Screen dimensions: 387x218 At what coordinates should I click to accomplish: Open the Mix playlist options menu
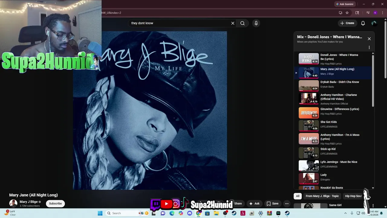click(369, 48)
